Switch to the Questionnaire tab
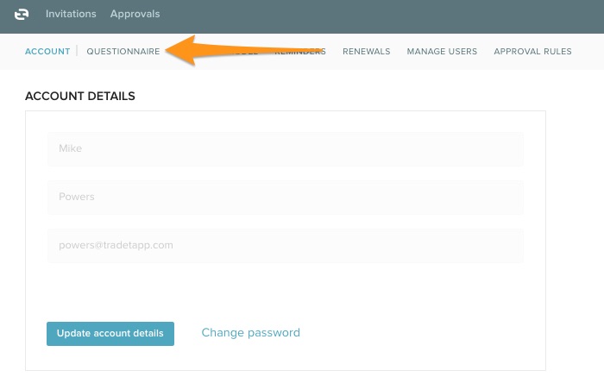The width and height of the screenshot is (604, 377). pos(123,52)
